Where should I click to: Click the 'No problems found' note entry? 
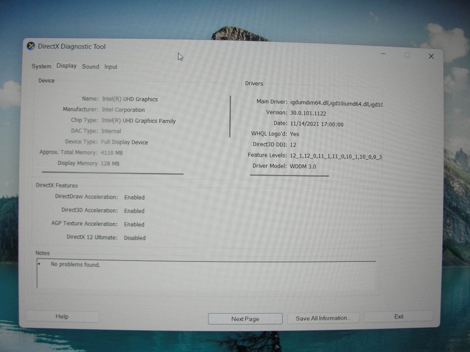tap(75, 264)
